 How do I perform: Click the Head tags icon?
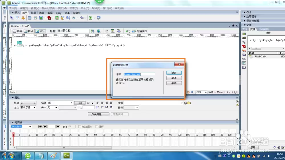click(x=74, y=18)
